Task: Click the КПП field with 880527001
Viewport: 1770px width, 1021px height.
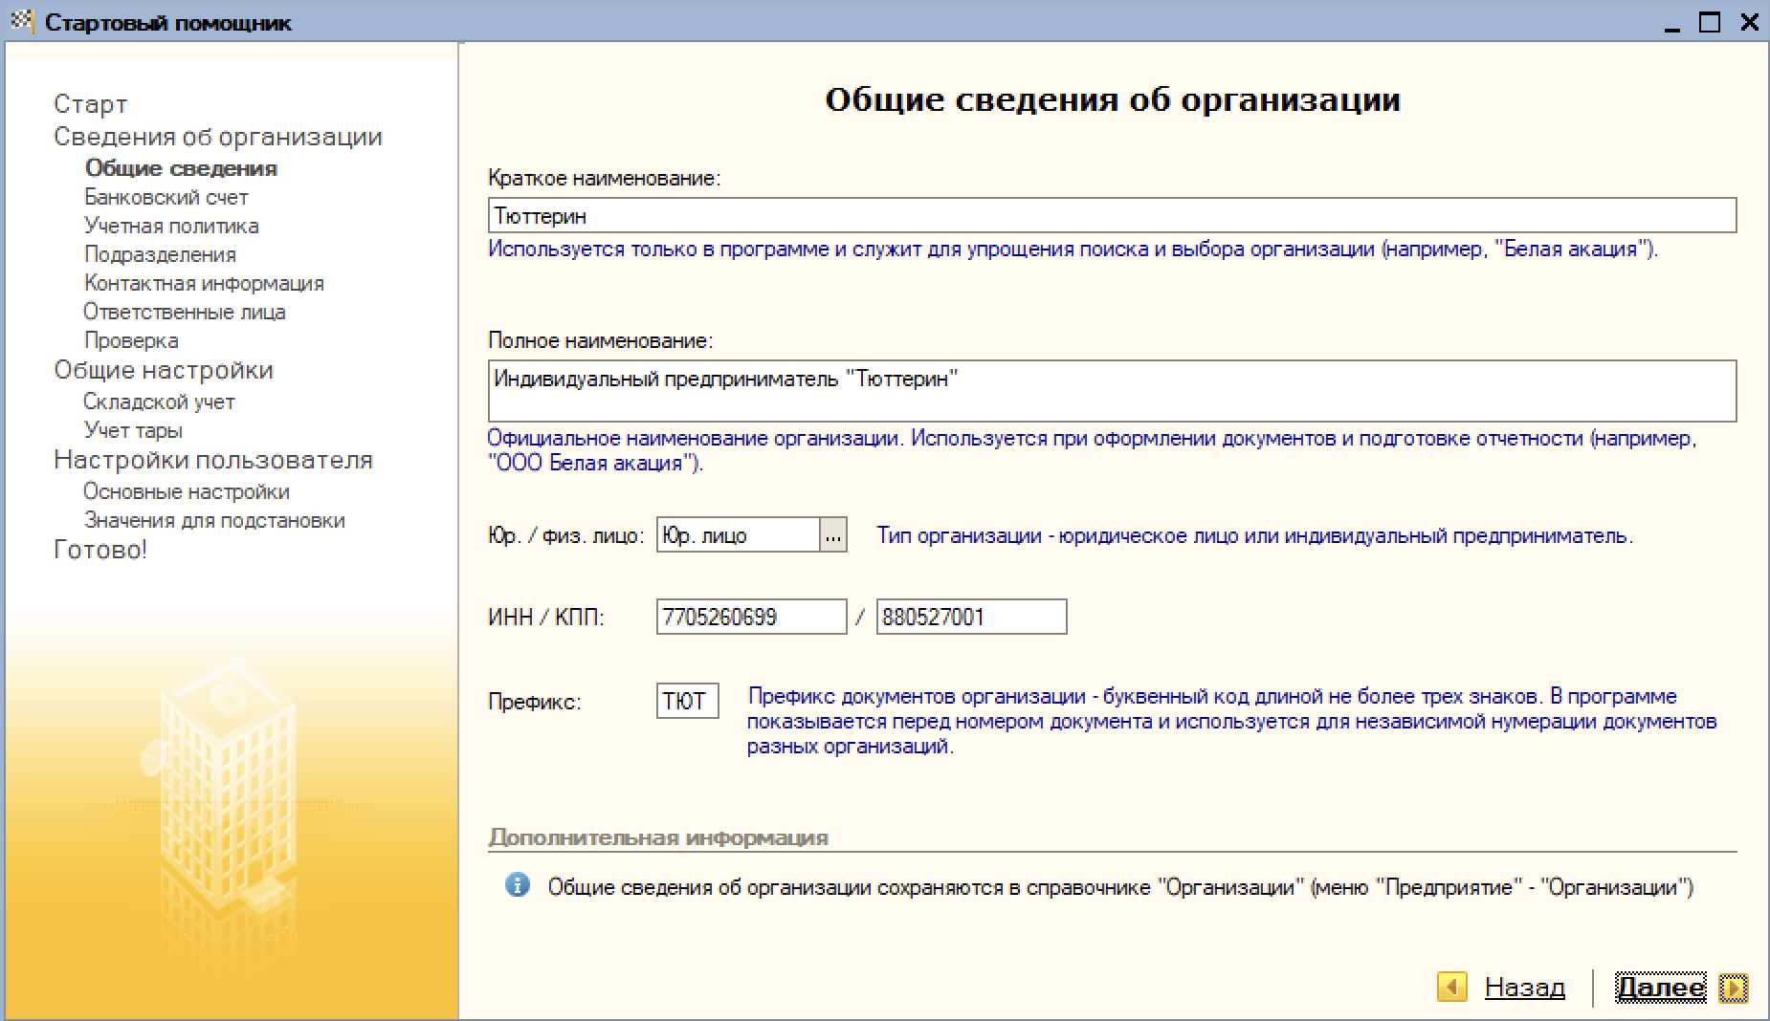Action: (971, 617)
